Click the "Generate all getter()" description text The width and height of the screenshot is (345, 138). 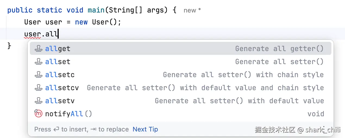click(x=280, y=49)
